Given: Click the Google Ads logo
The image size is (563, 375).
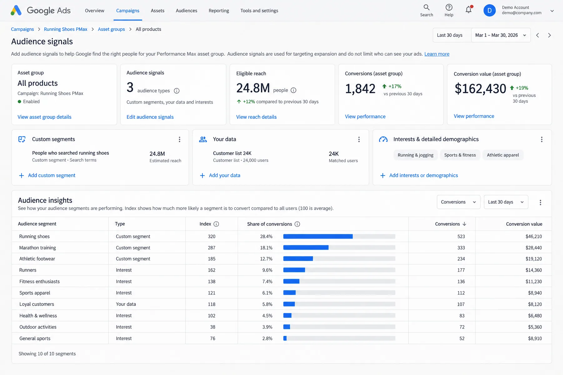Looking at the screenshot, I should pyautogui.click(x=41, y=11).
